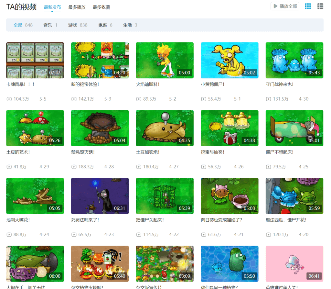Click the title link 土豆加农炮！
Image resolution: width=331 pixels, height=289 pixels.
[x=148, y=152]
